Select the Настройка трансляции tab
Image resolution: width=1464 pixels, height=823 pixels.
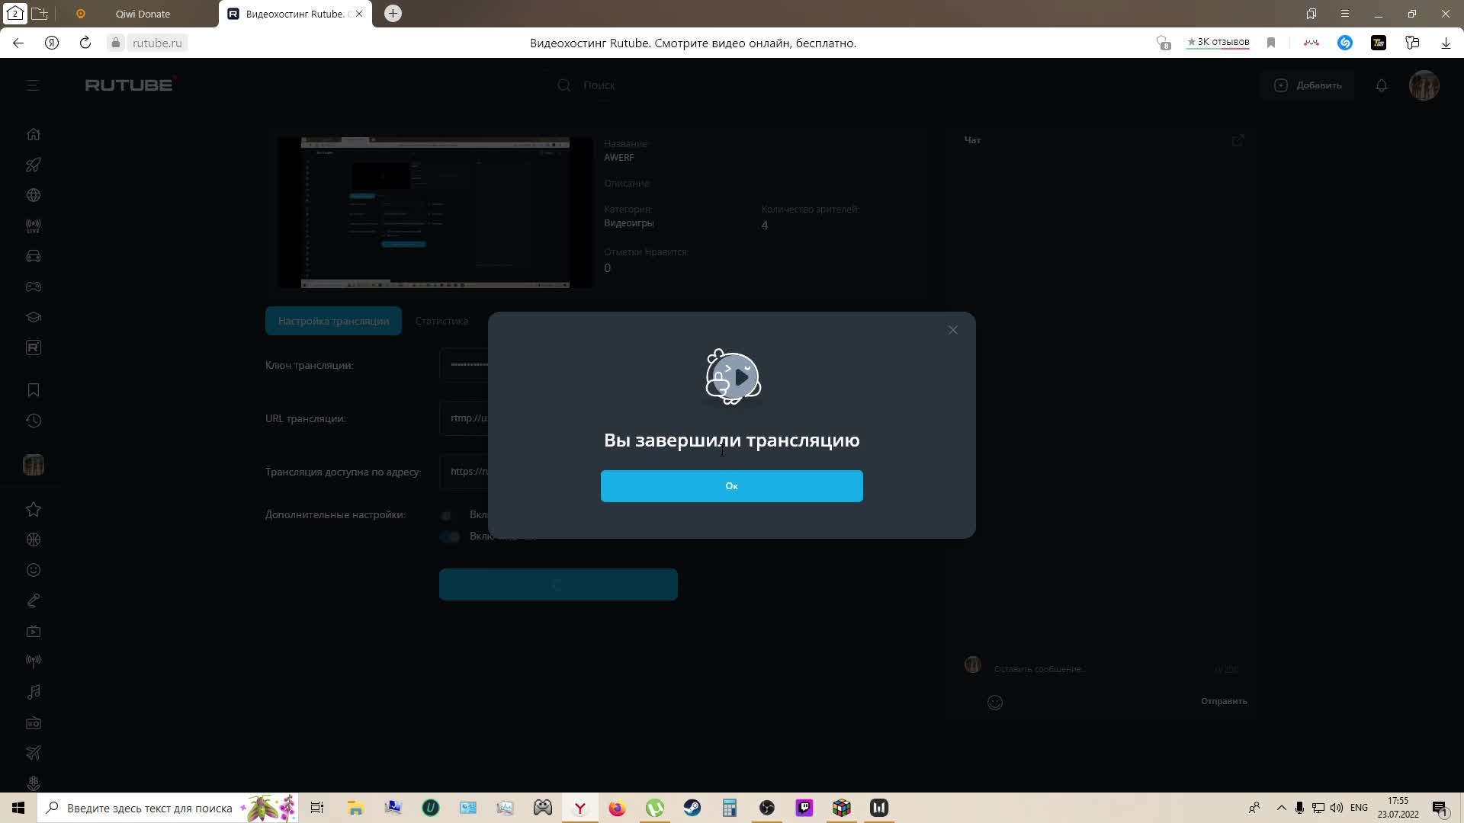(333, 321)
